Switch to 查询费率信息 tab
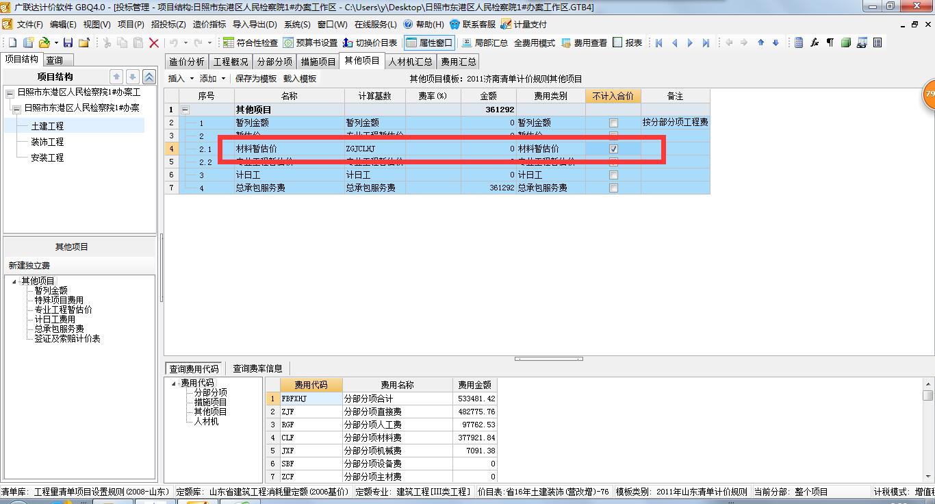935x504 pixels. (x=257, y=368)
